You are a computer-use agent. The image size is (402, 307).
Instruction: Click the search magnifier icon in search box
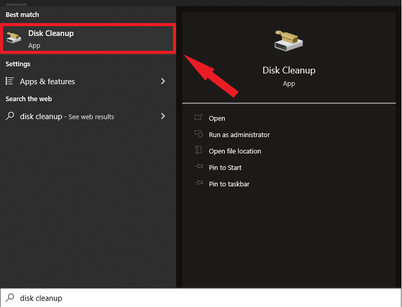click(10, 298)
